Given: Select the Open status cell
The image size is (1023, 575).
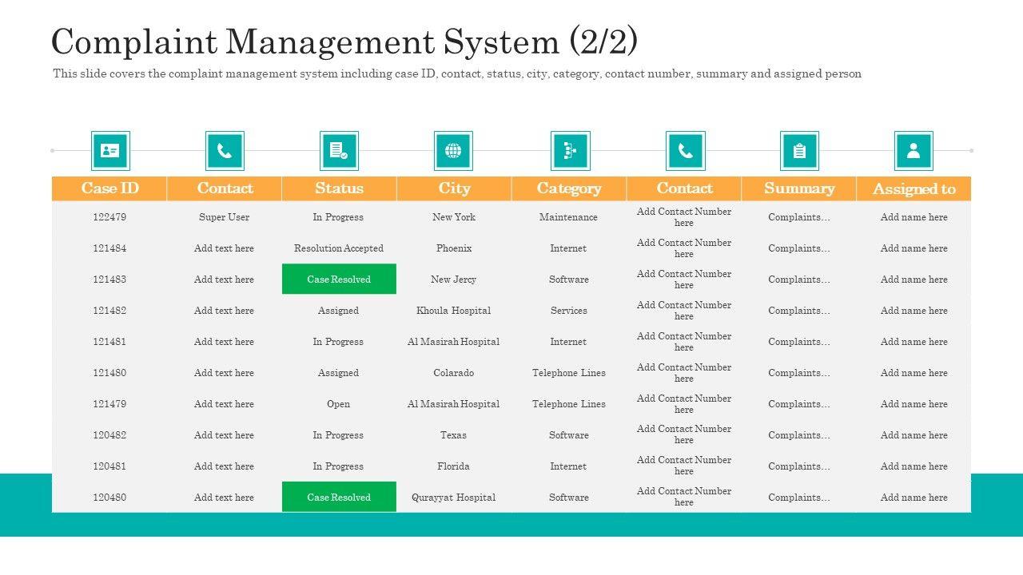Looking at the screenshot, I should pyautogui.click(x=339, y=404).
